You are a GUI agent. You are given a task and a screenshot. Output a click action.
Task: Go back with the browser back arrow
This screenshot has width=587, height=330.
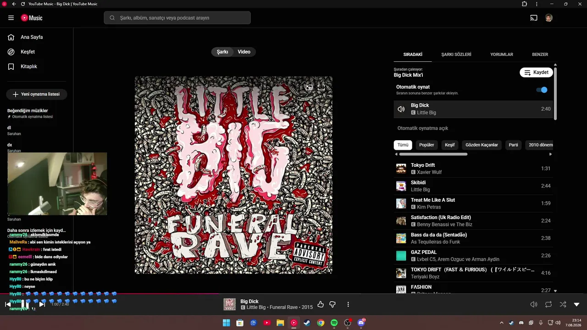tap(14, 4)
